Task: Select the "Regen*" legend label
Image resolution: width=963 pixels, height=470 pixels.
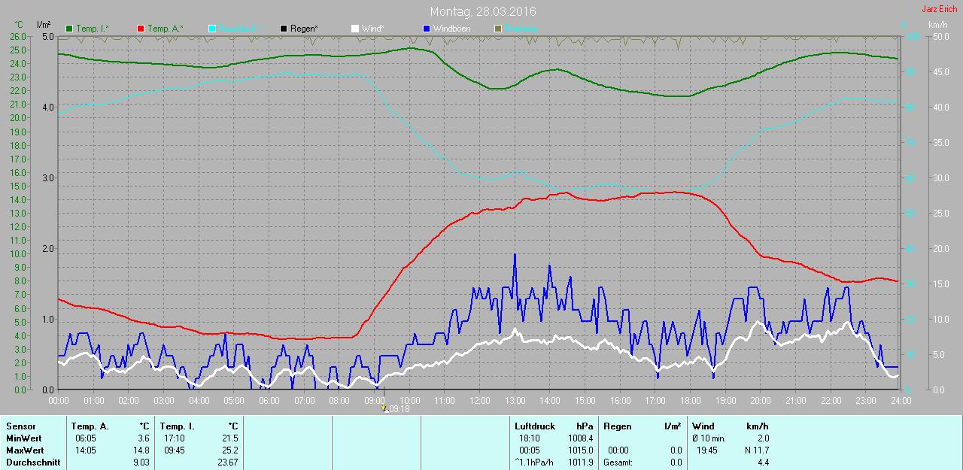Action: coord(304,29)
